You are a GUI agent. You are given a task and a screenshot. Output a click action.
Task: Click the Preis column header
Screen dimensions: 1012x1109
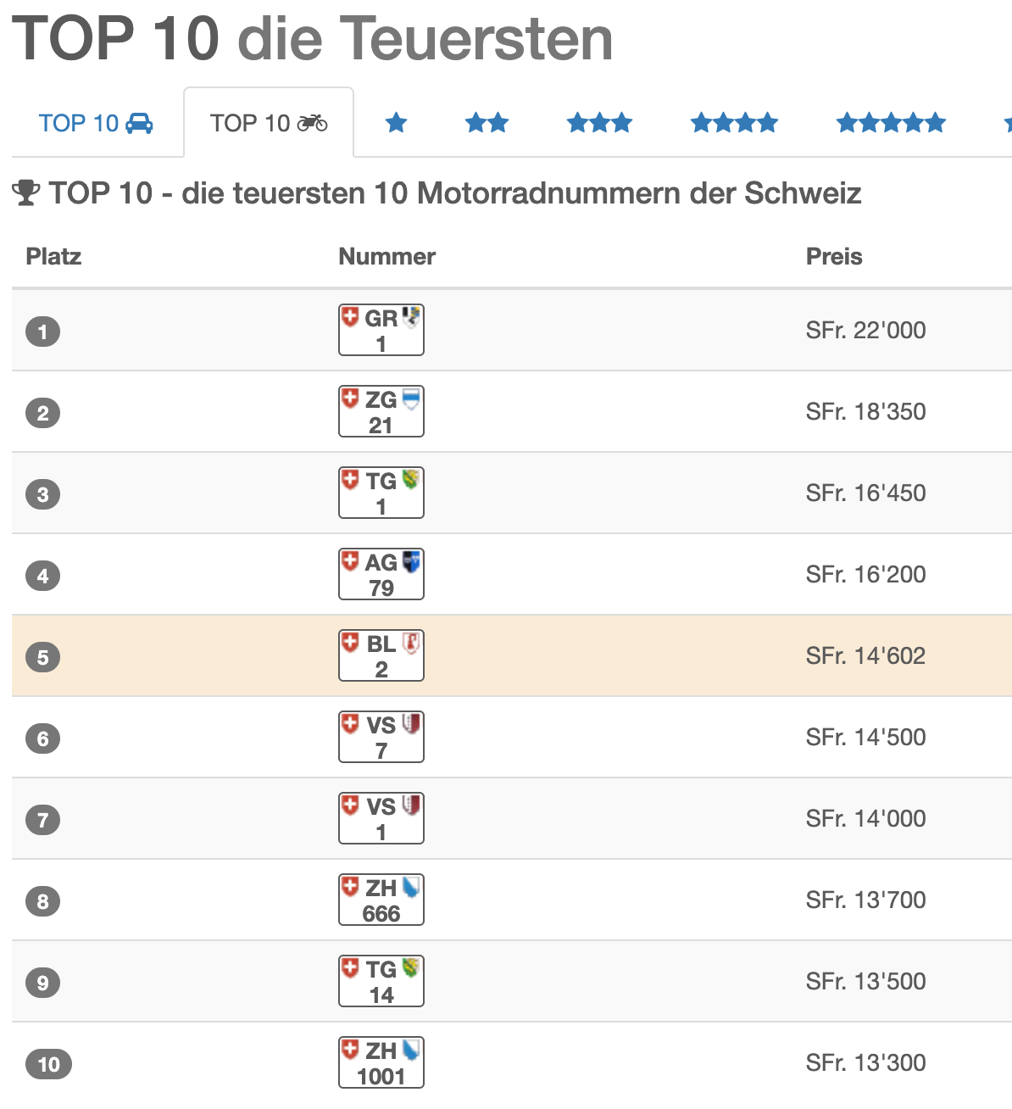(833, 257)
